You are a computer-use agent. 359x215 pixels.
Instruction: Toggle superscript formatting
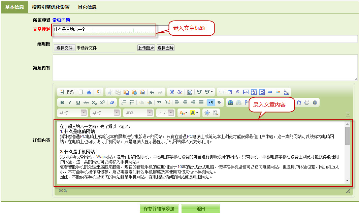(x=102, y=102)
